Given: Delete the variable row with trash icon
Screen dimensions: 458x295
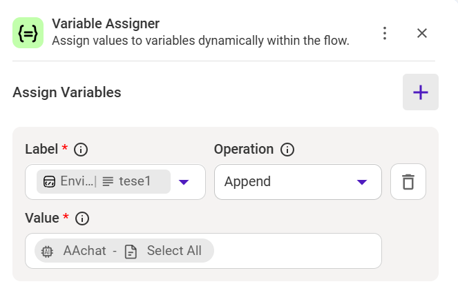Looking at the screenshot, I should click(x=408, y=182).
